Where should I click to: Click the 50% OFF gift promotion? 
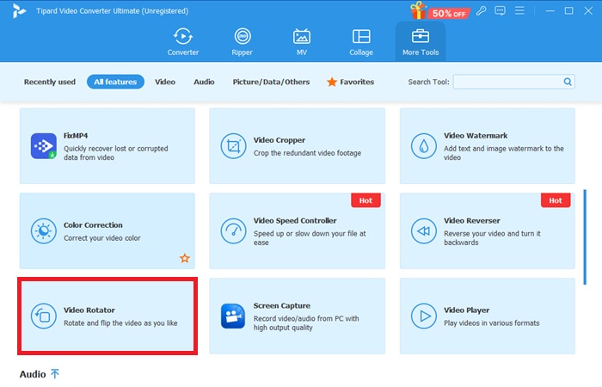tap(440, 10)
